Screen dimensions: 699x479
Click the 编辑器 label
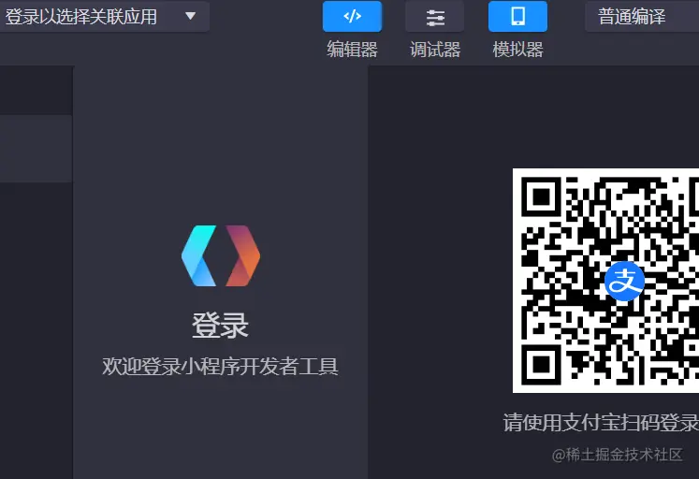[352, 49]
